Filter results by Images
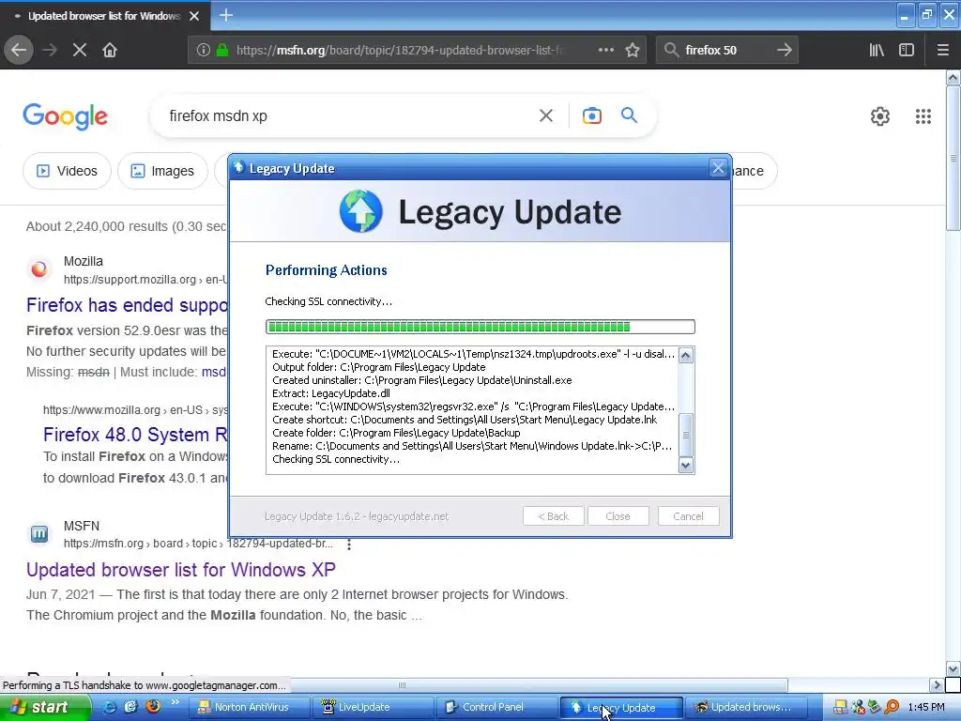The image size is (961, 721). [162, 171]
